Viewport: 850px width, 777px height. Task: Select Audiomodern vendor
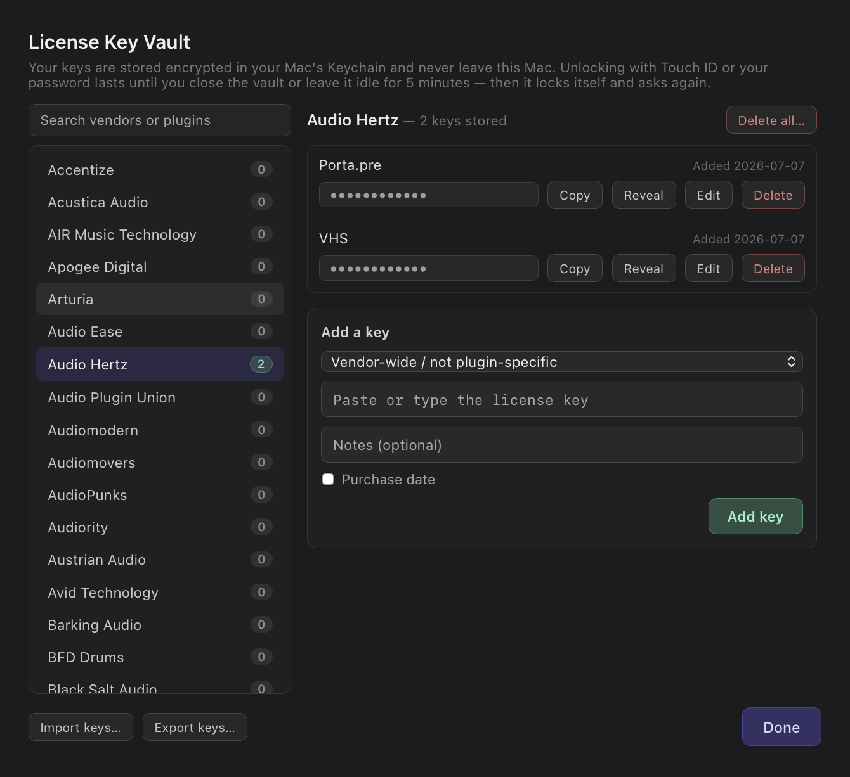click(160, 430)
